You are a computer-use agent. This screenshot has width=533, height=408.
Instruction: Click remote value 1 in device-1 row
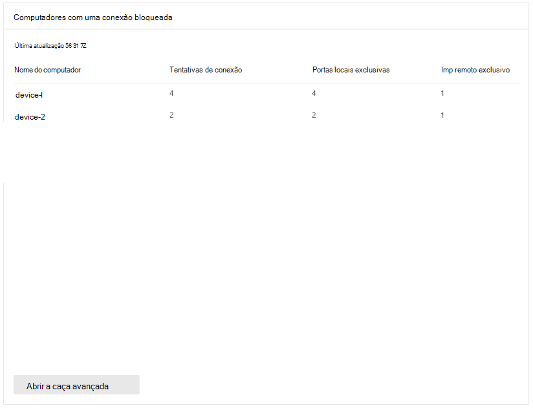click(442, 93)
